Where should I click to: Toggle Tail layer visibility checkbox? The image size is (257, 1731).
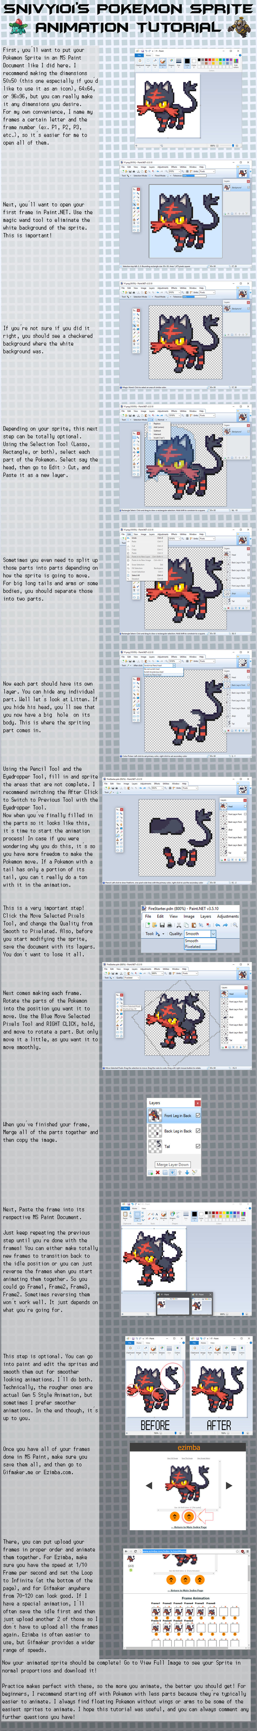(198, 1146)
